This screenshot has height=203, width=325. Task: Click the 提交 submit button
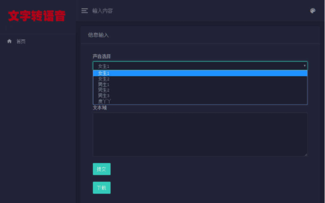102,169
